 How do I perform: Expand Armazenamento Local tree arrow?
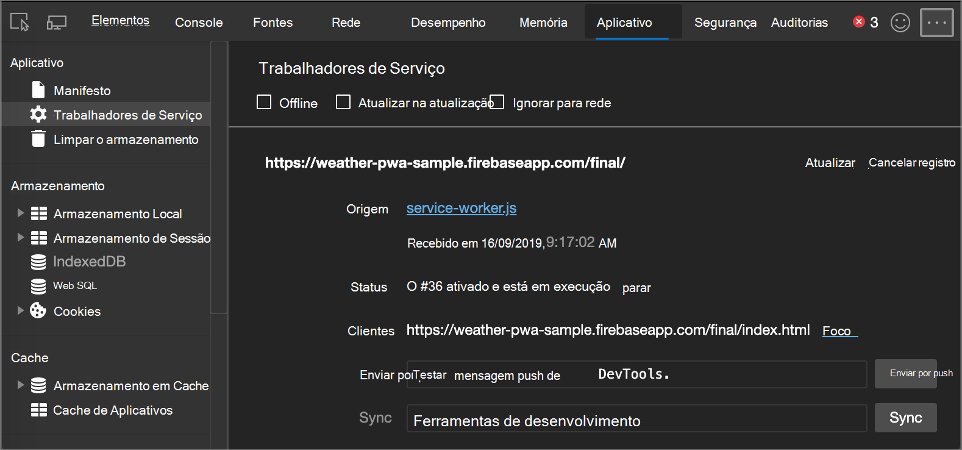tap(20, 213)
